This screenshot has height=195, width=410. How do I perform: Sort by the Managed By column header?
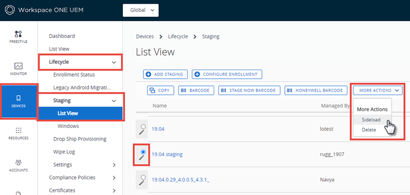pyautogui.click(x=336, y=105)
